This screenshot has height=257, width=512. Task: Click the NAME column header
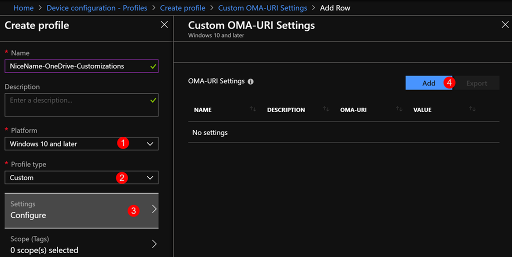click(203, 110)
